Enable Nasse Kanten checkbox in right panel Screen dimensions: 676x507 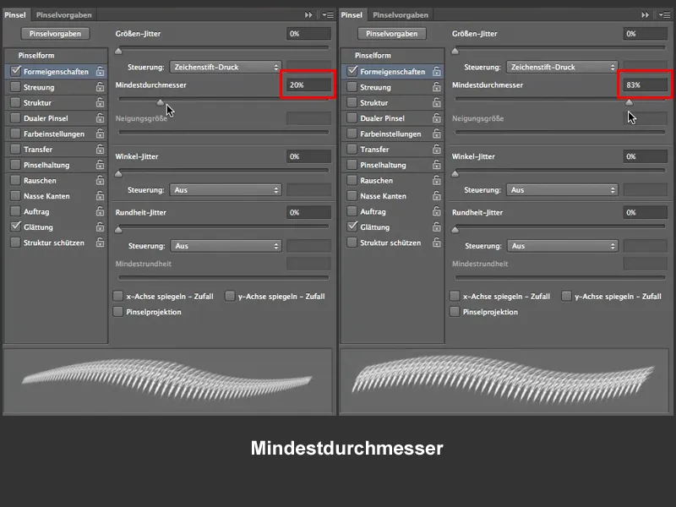tap(352, 195)
